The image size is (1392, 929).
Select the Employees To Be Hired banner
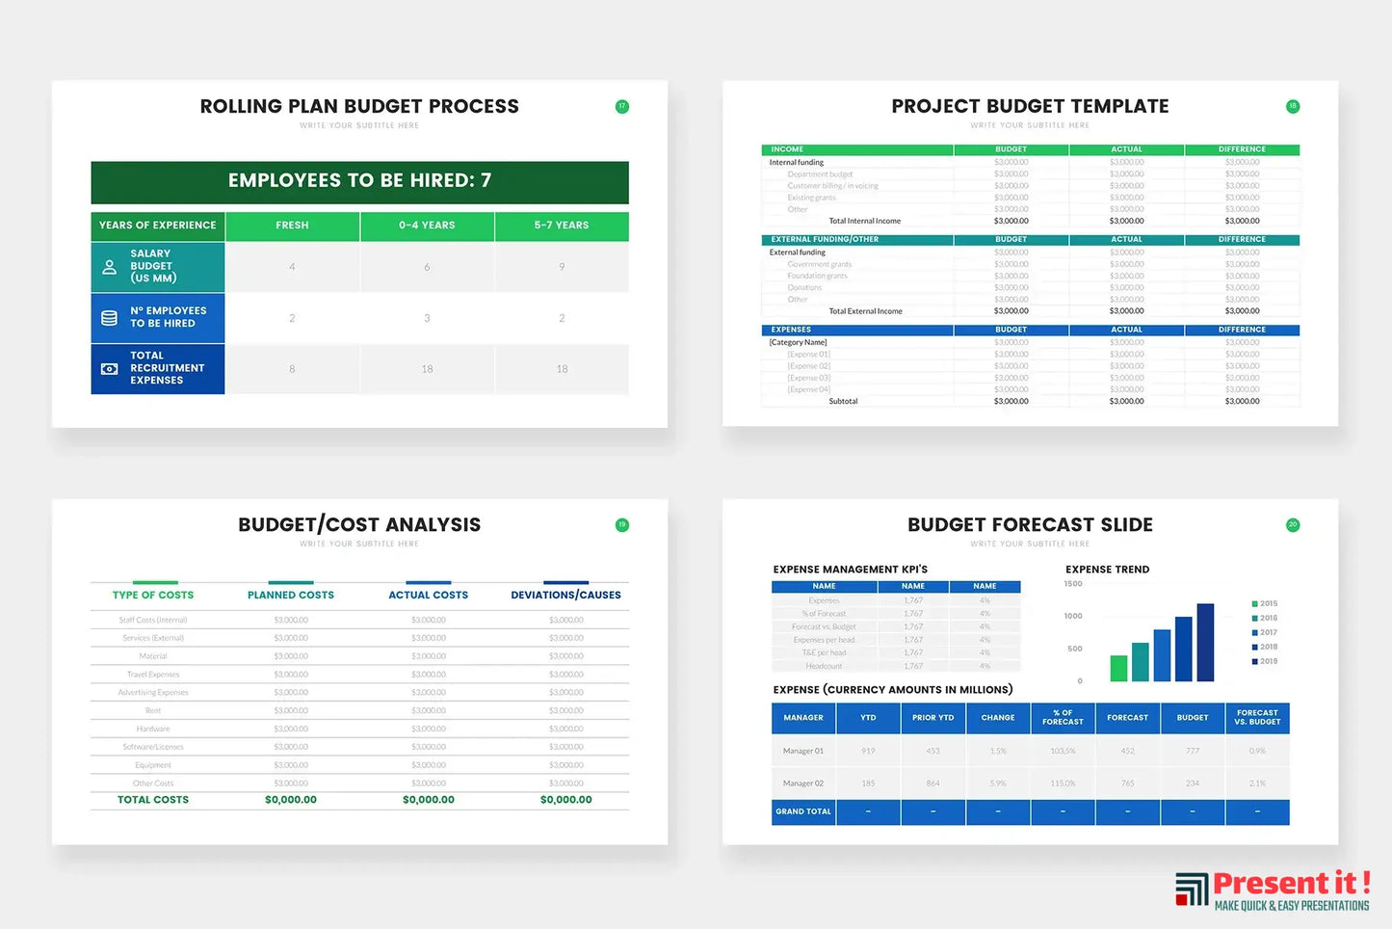359,181
